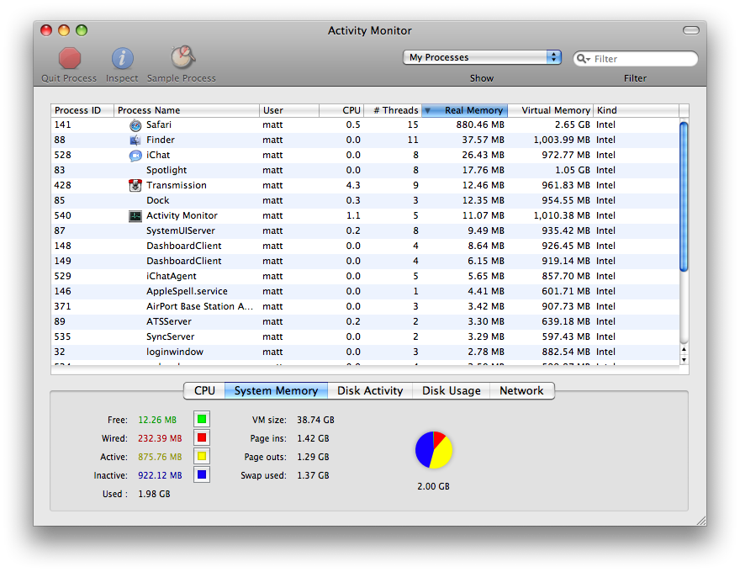740x572 pixels.
Task: Click the memory pie chart
Action: click(434, 450)
